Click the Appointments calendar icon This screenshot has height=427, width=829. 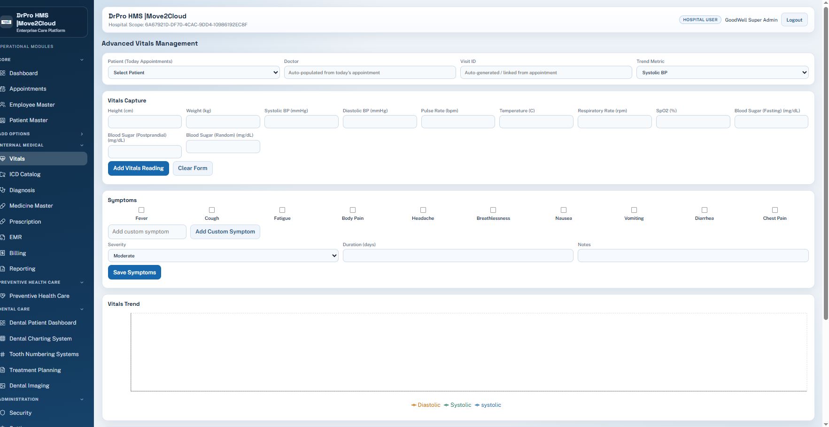pyautogui.click(x=2, y=89)
